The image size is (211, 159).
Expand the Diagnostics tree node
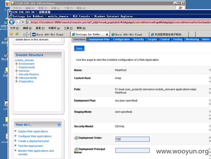[16, 81]
